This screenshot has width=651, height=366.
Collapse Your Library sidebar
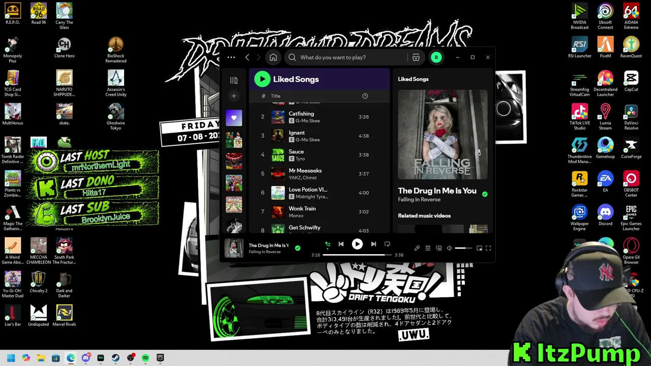[x=234, y=80]
